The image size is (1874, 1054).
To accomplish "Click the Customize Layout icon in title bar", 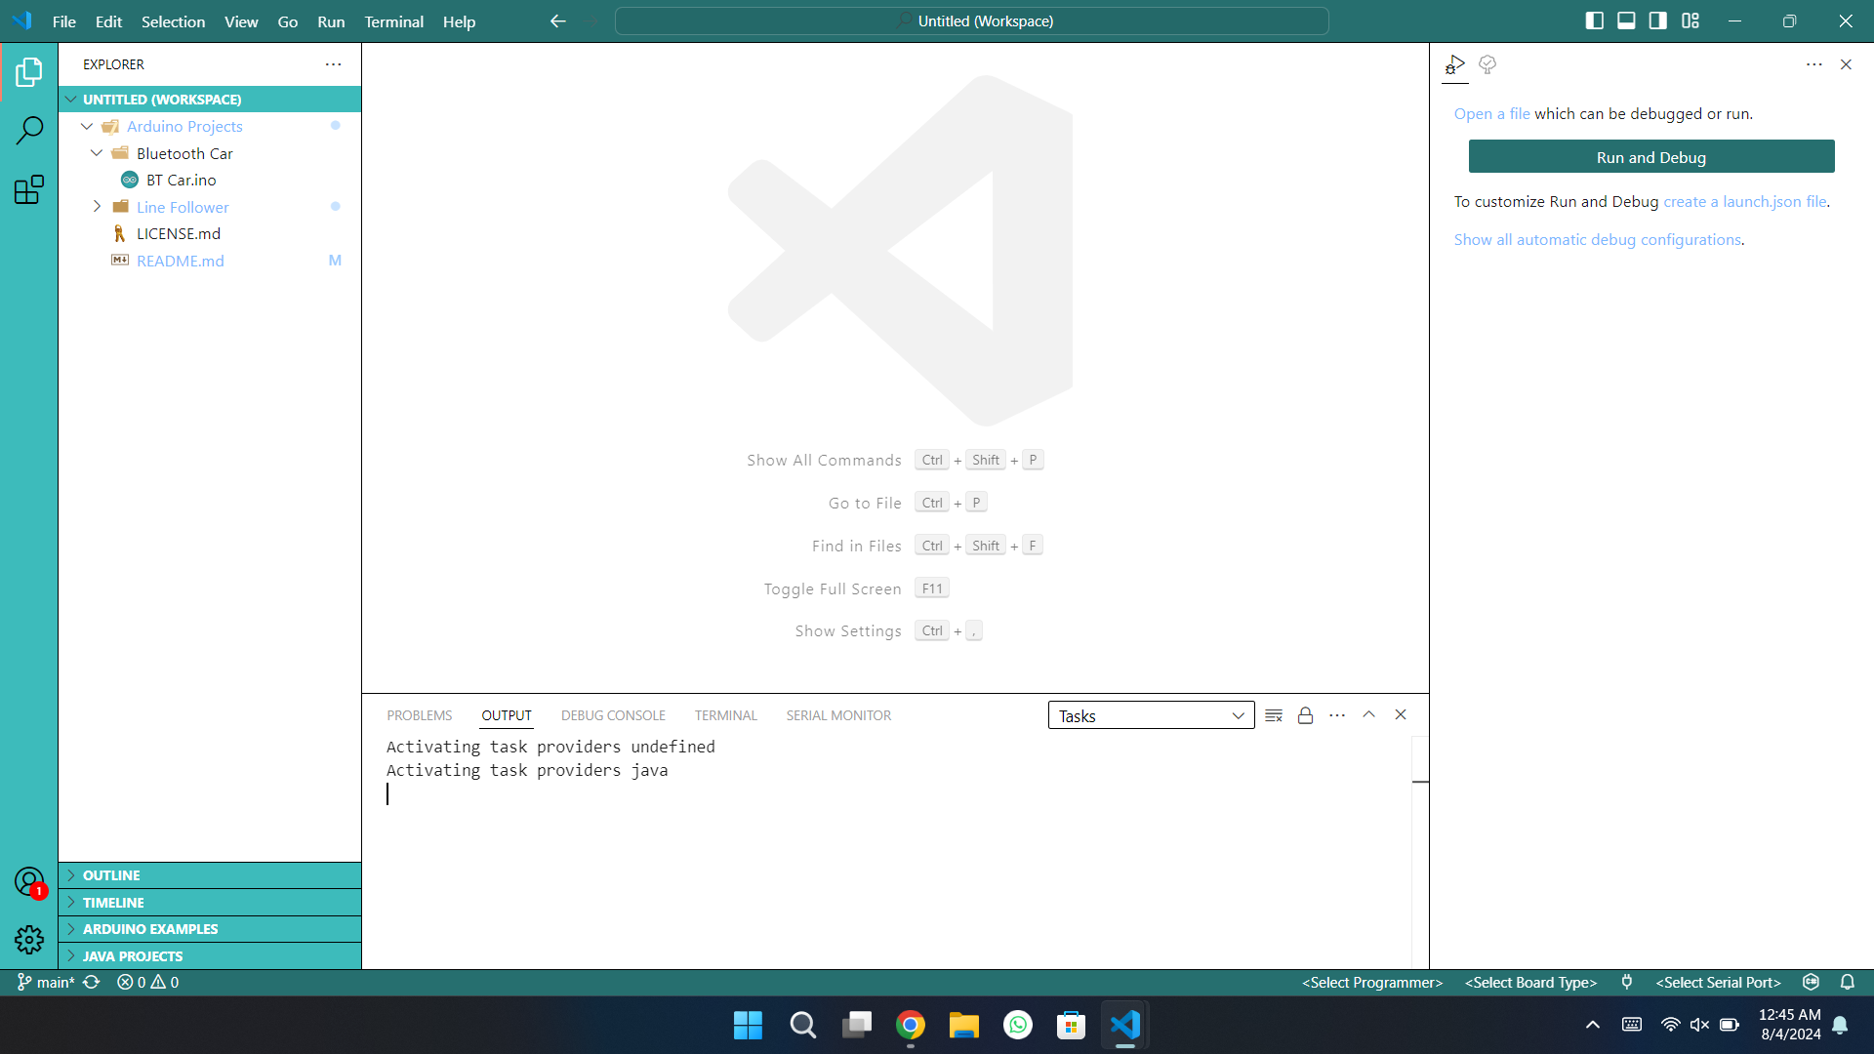I will pos(1691,20).
